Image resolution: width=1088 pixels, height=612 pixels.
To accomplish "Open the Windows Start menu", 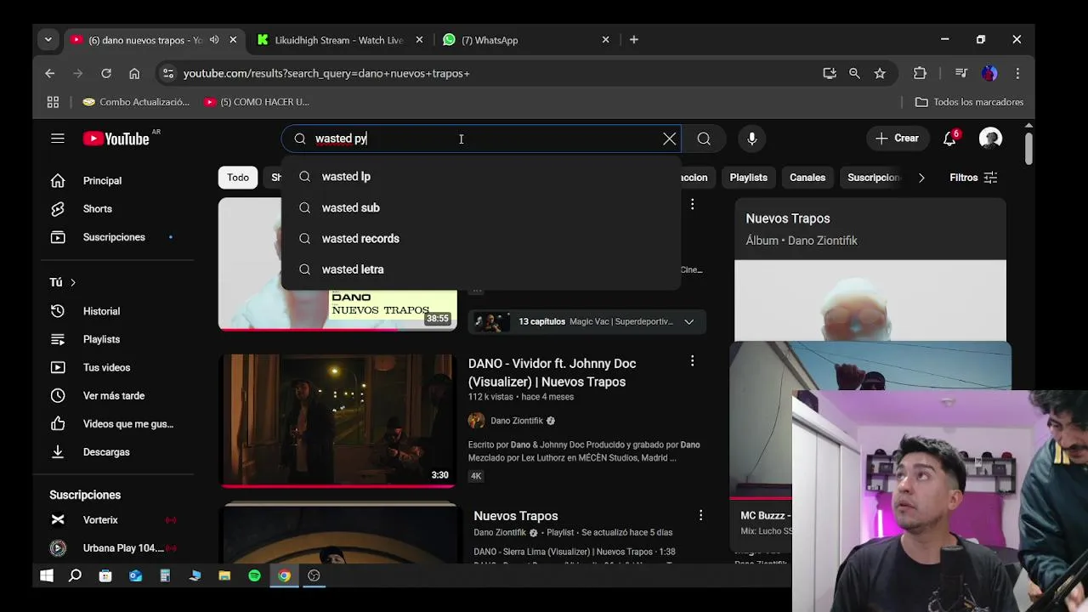I will [47, 575].
